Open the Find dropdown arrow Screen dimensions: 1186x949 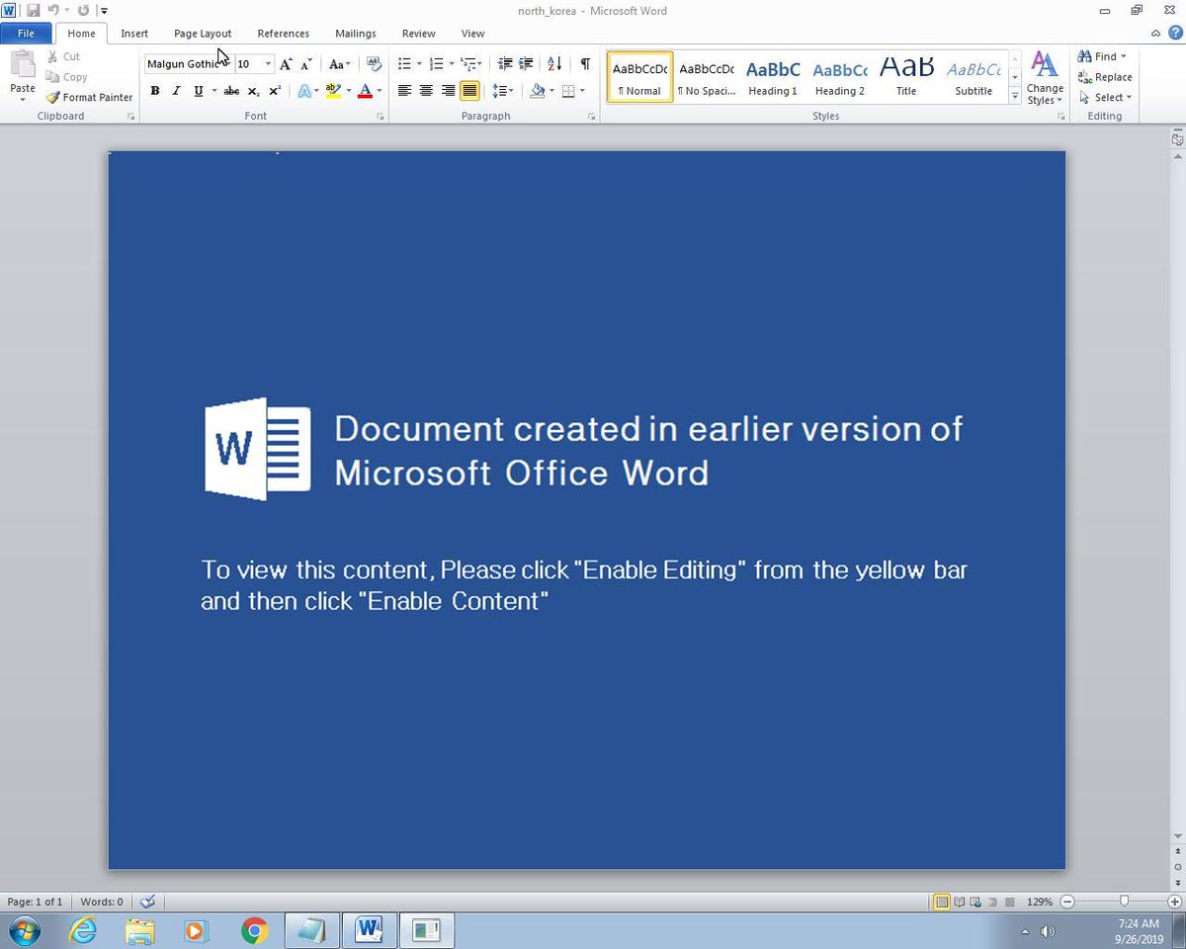click(x=1124, y=56)
